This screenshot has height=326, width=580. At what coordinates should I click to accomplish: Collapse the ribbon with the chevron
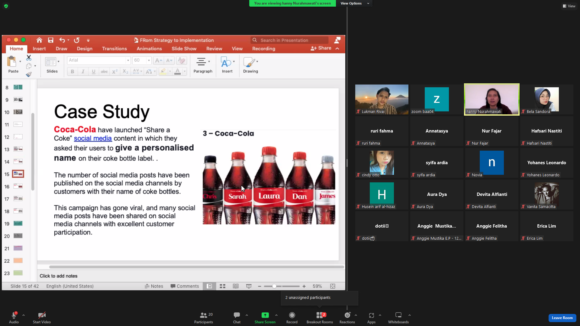[337, 48]
